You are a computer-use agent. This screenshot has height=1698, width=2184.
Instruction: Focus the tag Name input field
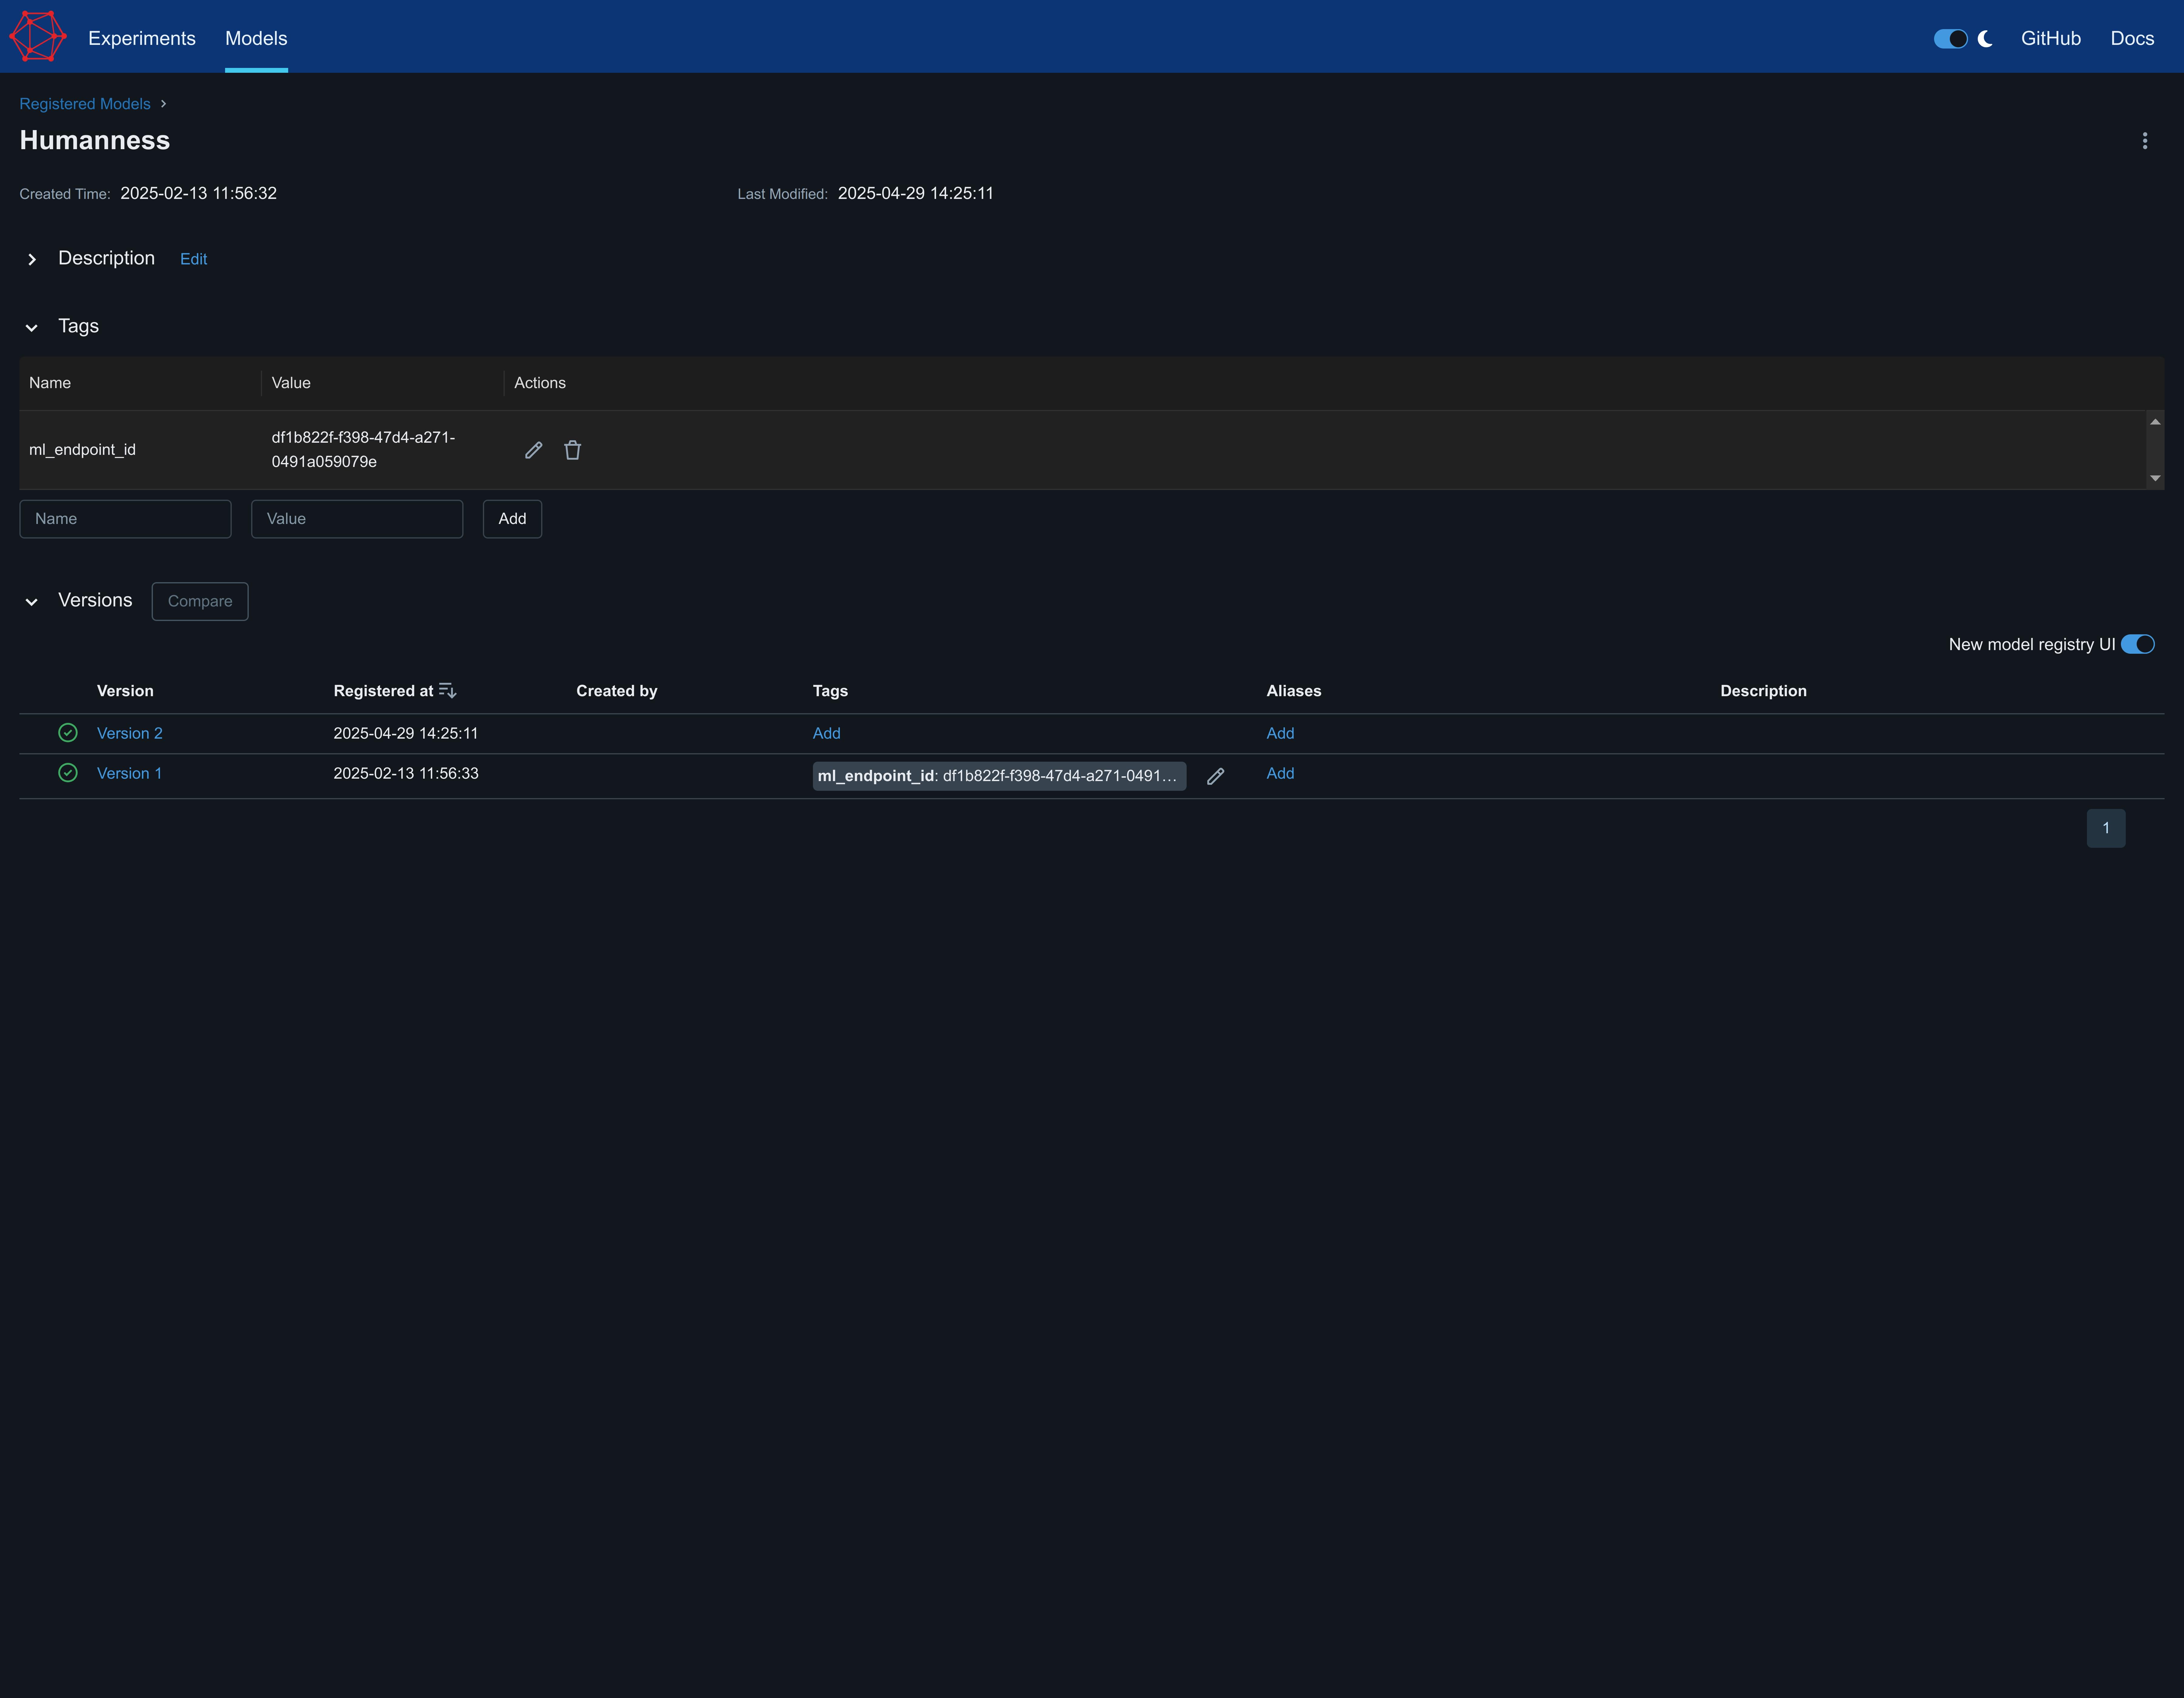[125, 519]
